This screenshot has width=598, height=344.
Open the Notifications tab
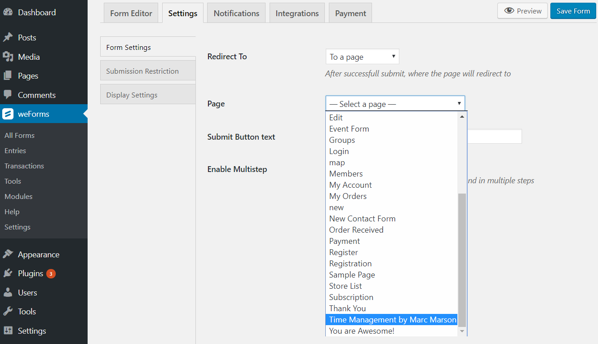(236, 13)
